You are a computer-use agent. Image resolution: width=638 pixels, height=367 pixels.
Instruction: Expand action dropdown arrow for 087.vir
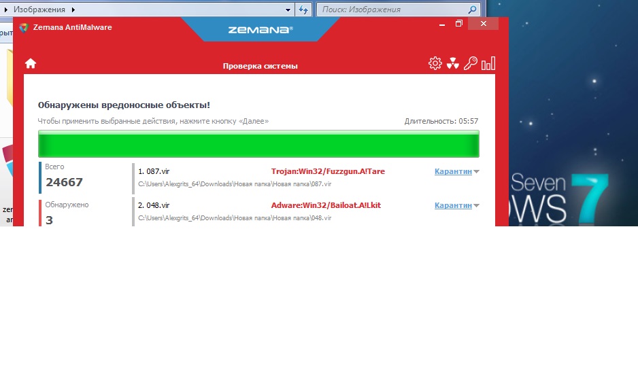point(477,171)
